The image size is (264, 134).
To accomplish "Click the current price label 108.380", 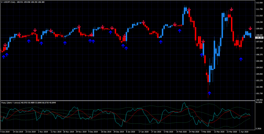I will 259,38.
